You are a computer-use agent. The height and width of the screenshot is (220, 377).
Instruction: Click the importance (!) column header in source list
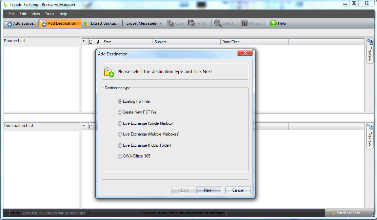(84, 42)
